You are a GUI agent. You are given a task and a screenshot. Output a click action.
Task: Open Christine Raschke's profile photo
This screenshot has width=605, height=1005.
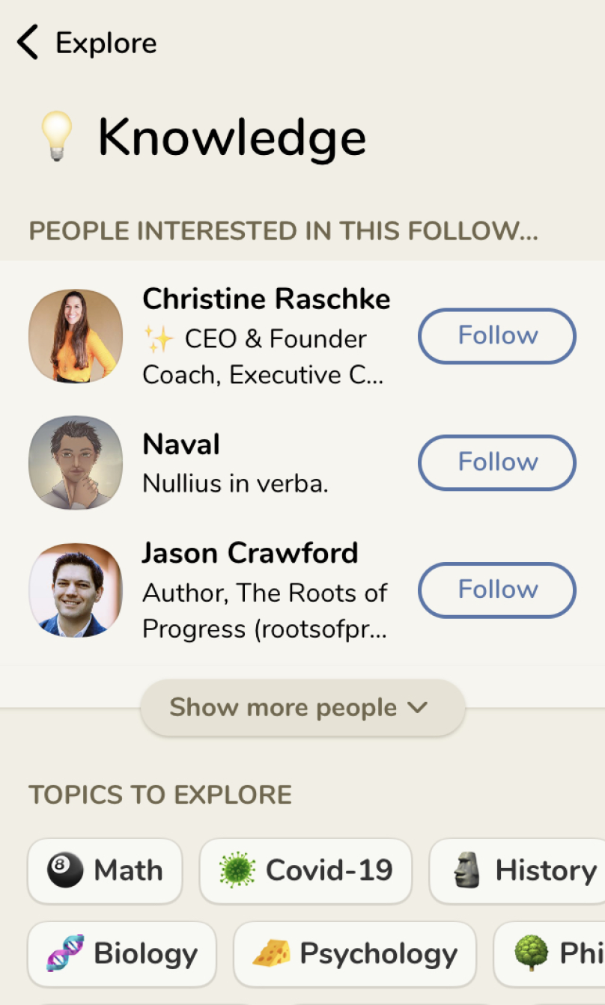click(76, 336)
